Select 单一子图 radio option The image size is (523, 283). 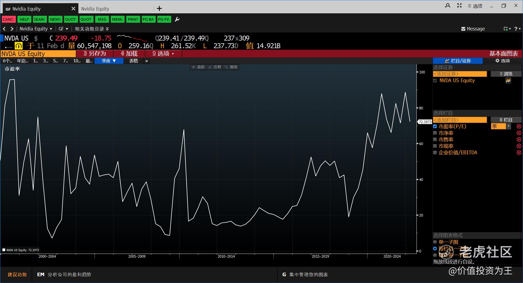point(435,242)
